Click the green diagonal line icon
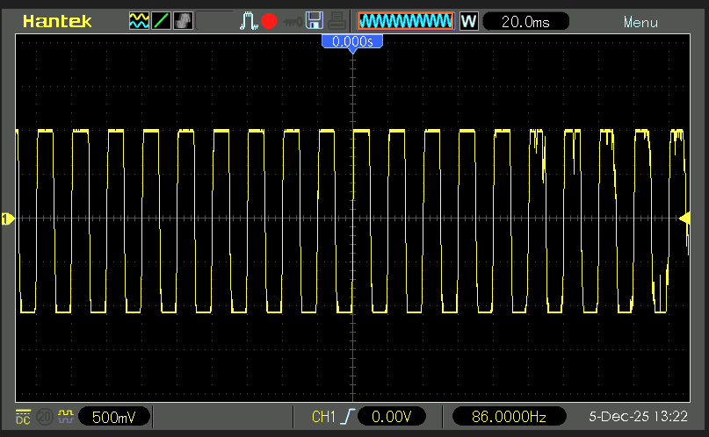The width and height of the screenshot is (709, 437). pos(161,21)
